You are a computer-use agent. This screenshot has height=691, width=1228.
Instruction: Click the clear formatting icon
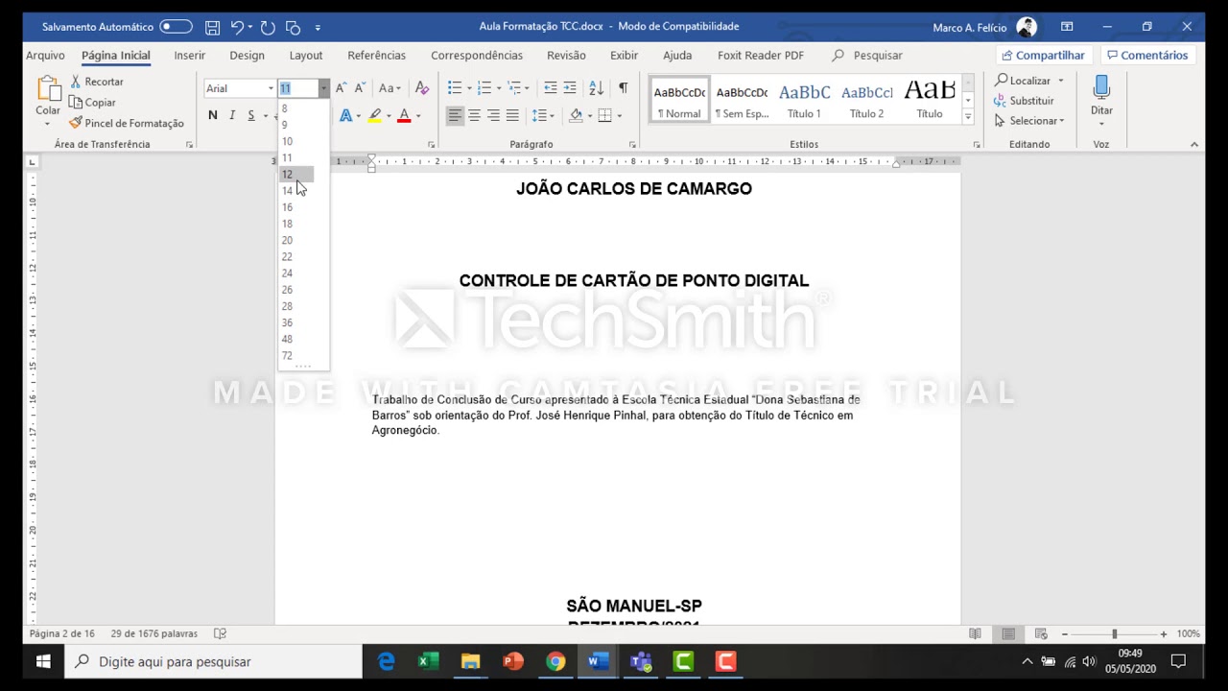tap(421, 88)
